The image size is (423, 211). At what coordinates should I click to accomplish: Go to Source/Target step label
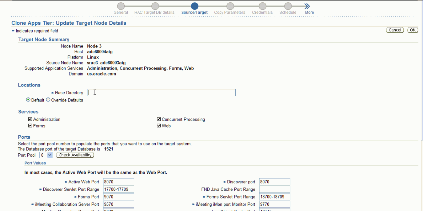click(x=194, y=13)
